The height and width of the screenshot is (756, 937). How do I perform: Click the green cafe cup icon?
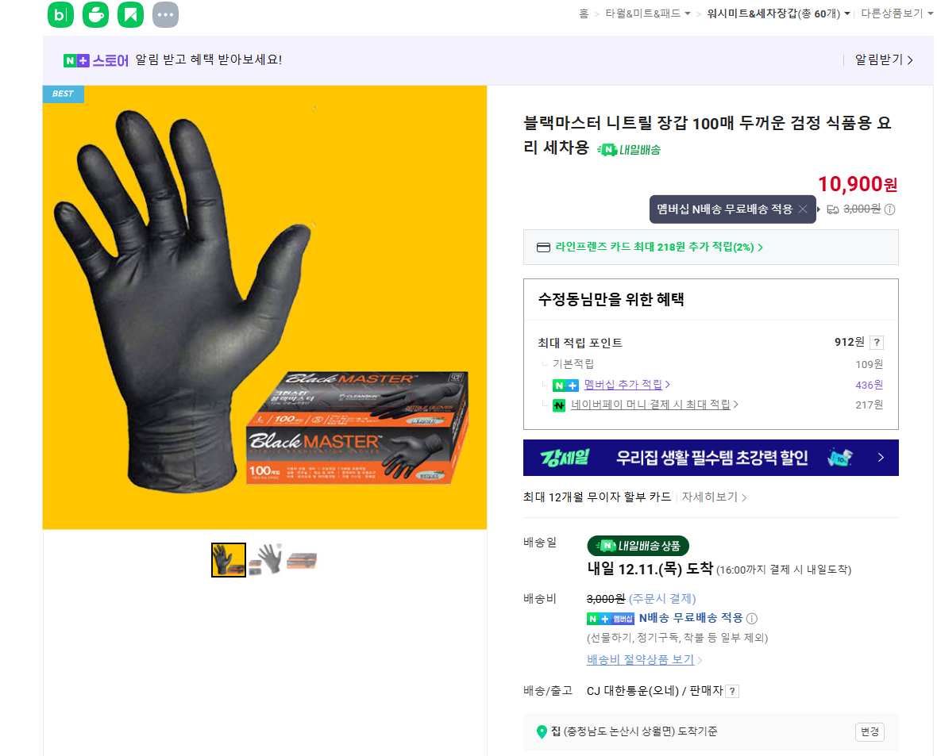(95, 14)
